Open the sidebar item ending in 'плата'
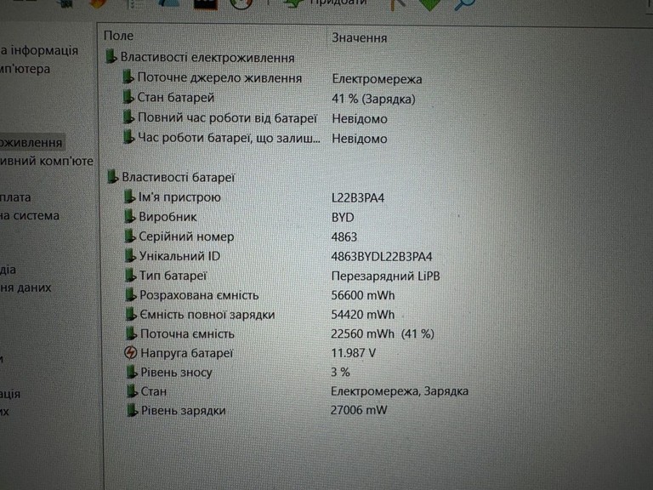653x490 pixels. (x=15, y=197)
